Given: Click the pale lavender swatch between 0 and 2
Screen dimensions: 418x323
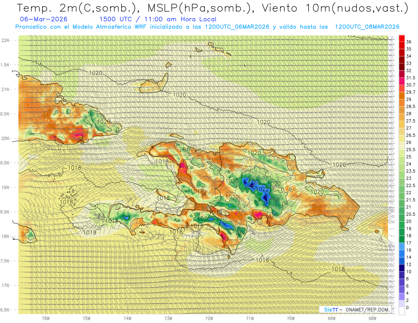Looking at the screenshot, I should (x=402, y=304).
